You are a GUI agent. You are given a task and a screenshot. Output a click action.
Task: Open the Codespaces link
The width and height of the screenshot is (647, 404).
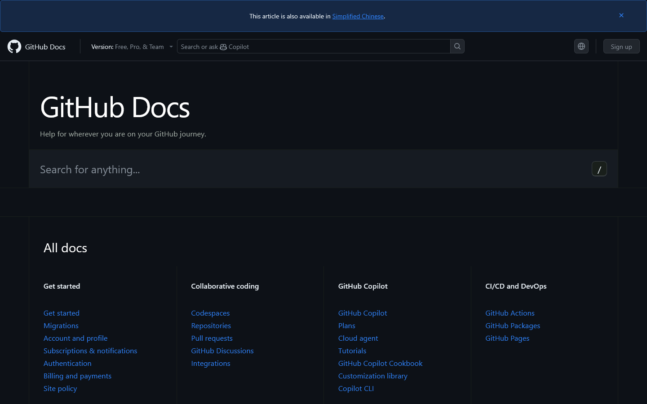(x=210, y=313)
